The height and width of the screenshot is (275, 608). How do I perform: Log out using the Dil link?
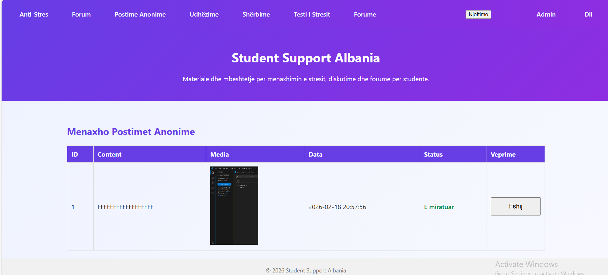pos(588,14)
